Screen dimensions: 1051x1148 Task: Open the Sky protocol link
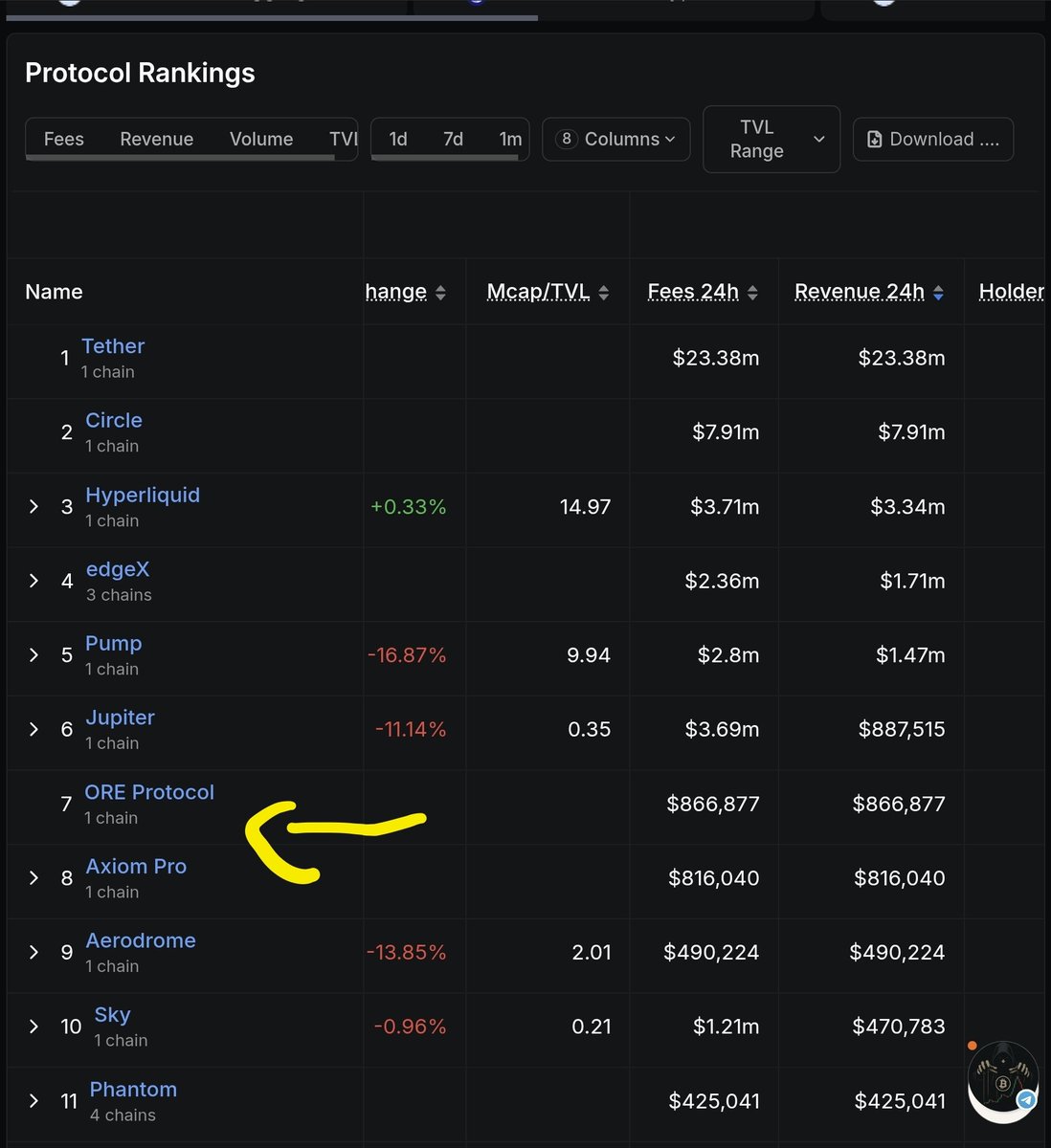(x=112, y=1015)
